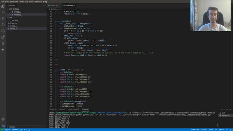Click the feedback icon in status bar
This screenshot has height=131, width=233.
226,130
